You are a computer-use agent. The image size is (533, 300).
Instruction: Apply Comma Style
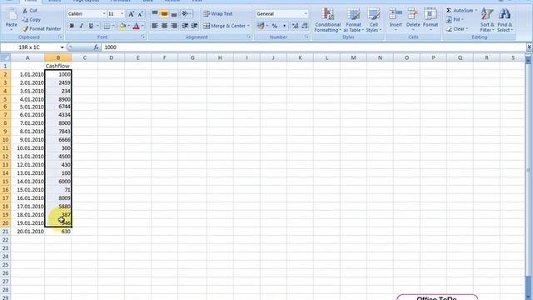(x=284, y=26)
